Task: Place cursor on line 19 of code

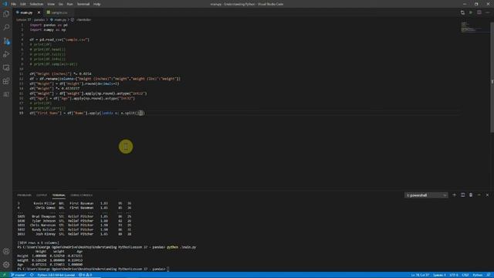Action: pos(87,113)
